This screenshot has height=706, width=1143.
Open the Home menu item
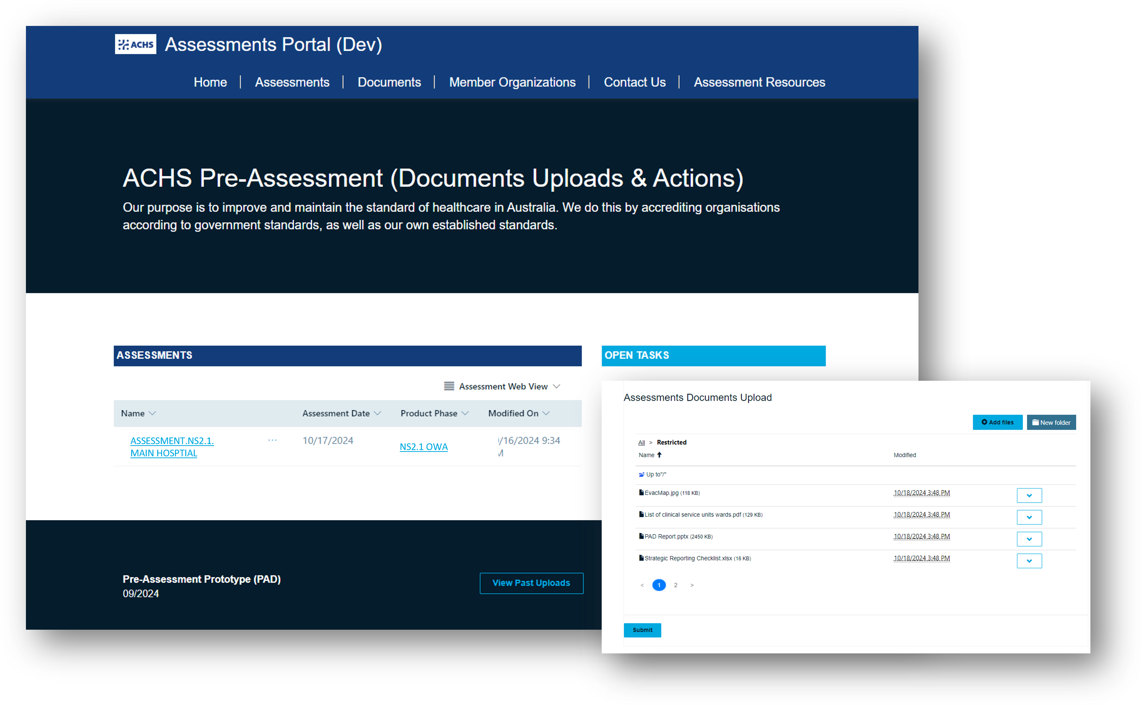pyautogui.click(x=210, y=82)
